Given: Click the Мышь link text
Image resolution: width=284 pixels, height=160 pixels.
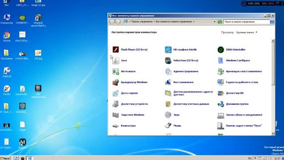Looking at the screenshot, I should point(177,126).
